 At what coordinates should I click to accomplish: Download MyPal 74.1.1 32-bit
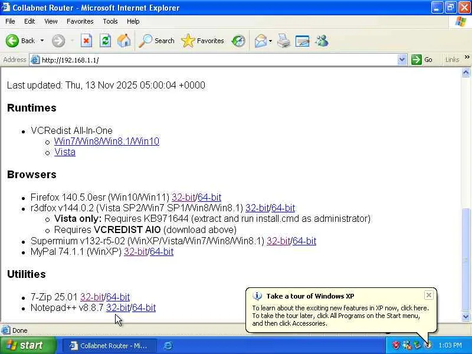(136, 252)
